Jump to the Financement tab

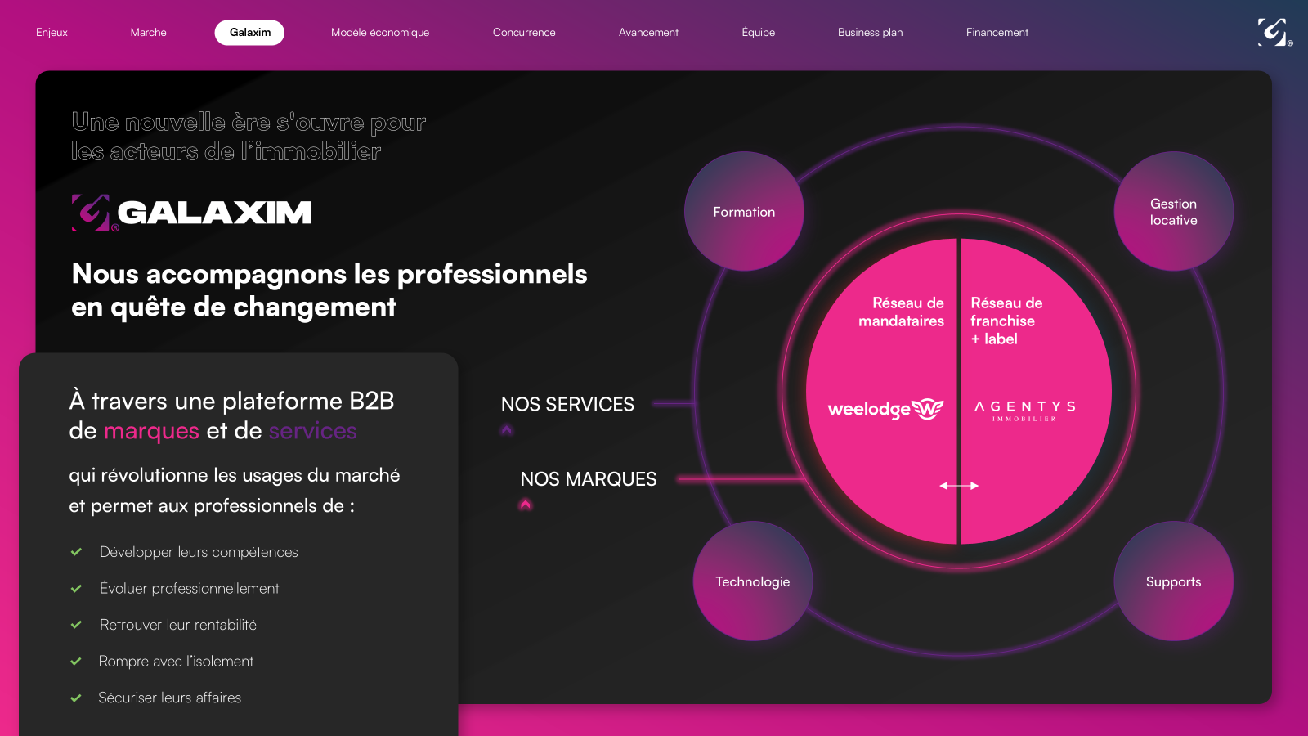(997, 33)
